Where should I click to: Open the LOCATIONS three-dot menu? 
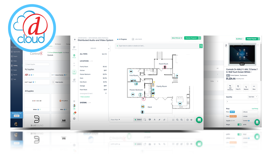click(92, 61)
